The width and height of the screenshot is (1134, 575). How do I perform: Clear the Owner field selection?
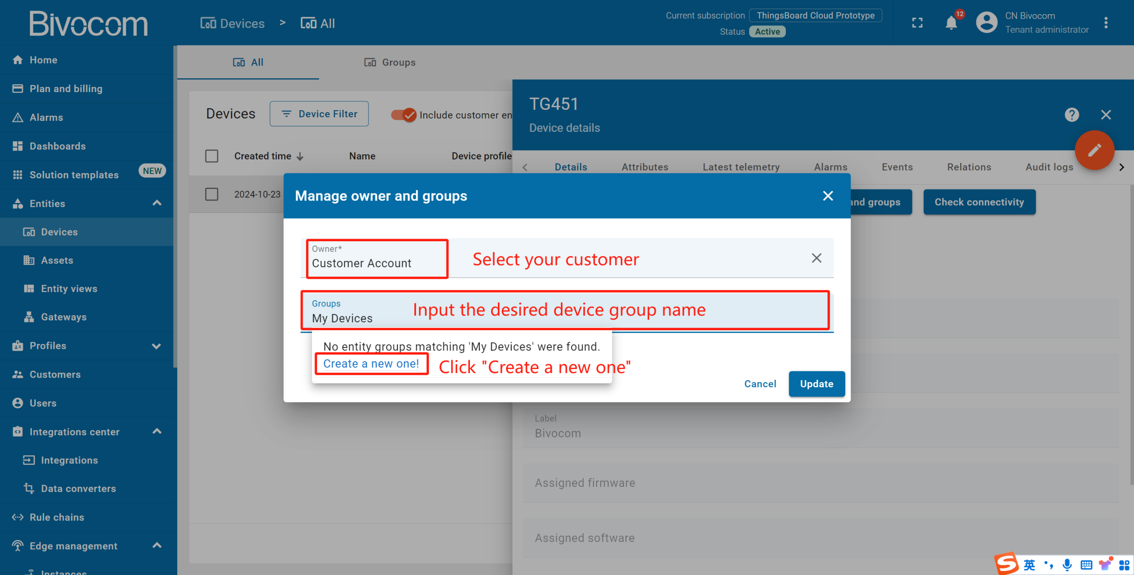pyautogui.click(x=816, y=258)
